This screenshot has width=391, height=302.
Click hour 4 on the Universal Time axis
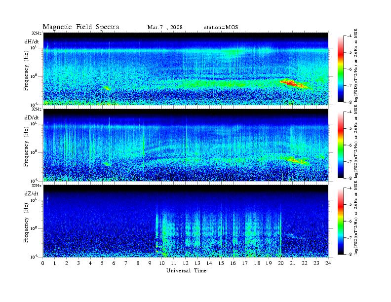point(90,263)
